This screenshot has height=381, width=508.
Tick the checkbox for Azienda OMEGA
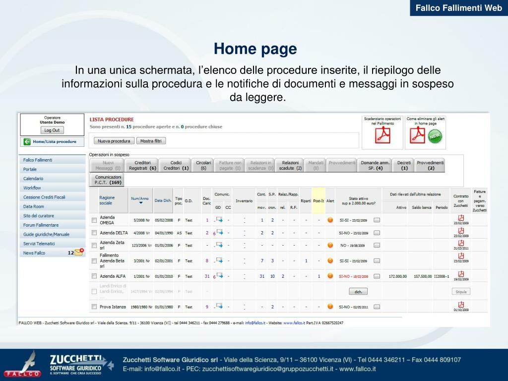(94, 220)
